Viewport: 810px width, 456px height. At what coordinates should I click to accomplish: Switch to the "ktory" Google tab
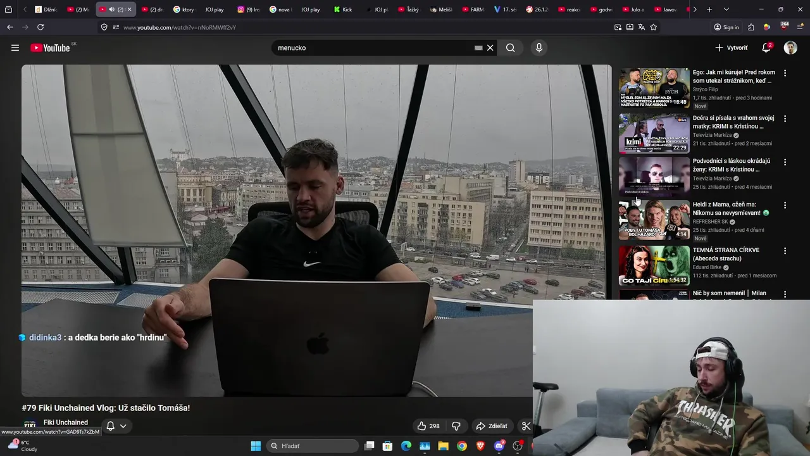[x=185, y=9]
